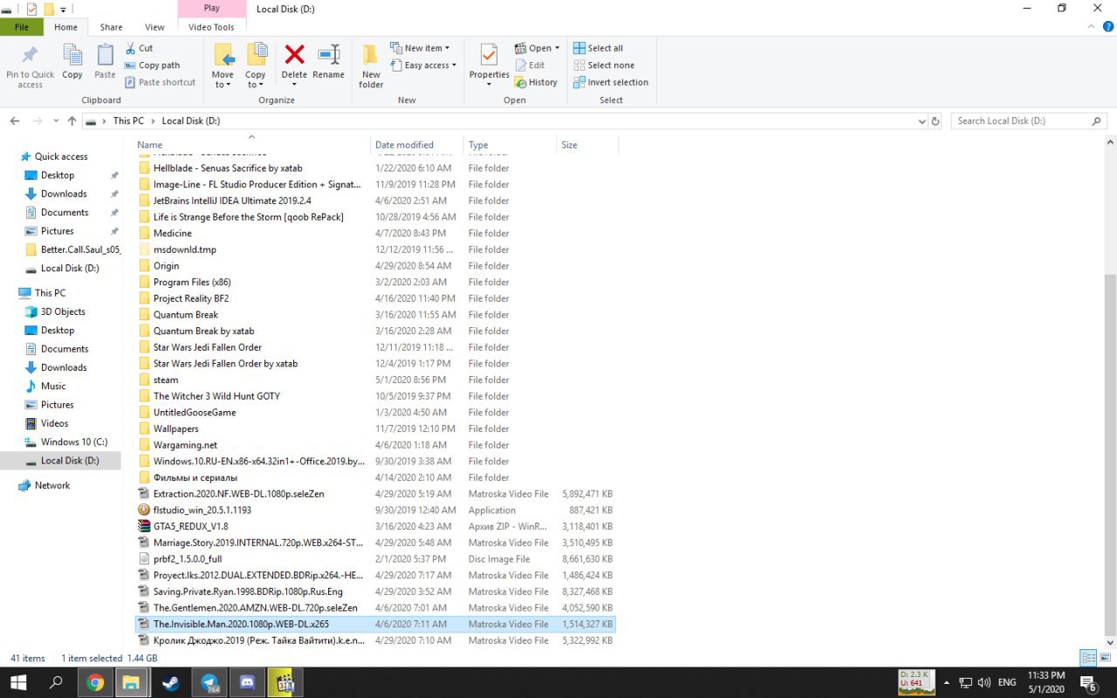Viewport: 1117px width, 698px height.
Task: Click Pin to Quick access icon
Action: coord(30,56)
